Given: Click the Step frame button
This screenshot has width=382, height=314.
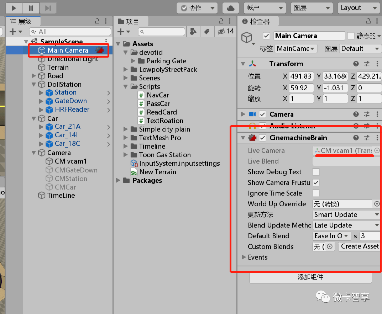Looking at the screenshot, I should pyautogui.click(x=48, y=8).
